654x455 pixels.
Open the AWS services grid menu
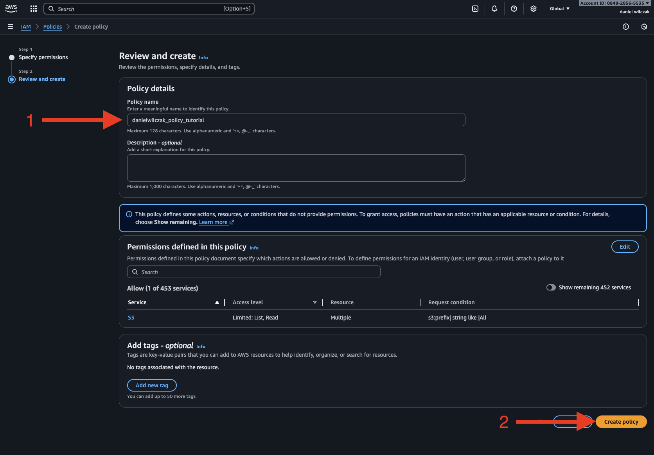34,9
